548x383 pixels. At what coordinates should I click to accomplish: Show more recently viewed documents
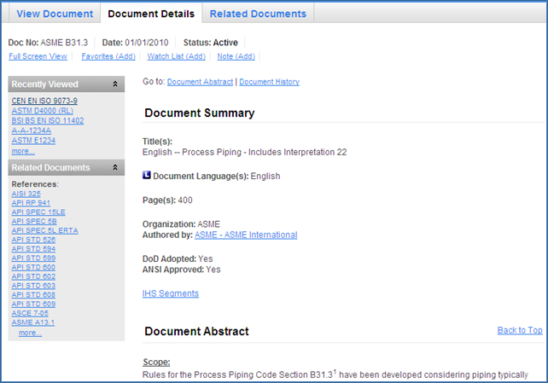[x=23, y=151]
